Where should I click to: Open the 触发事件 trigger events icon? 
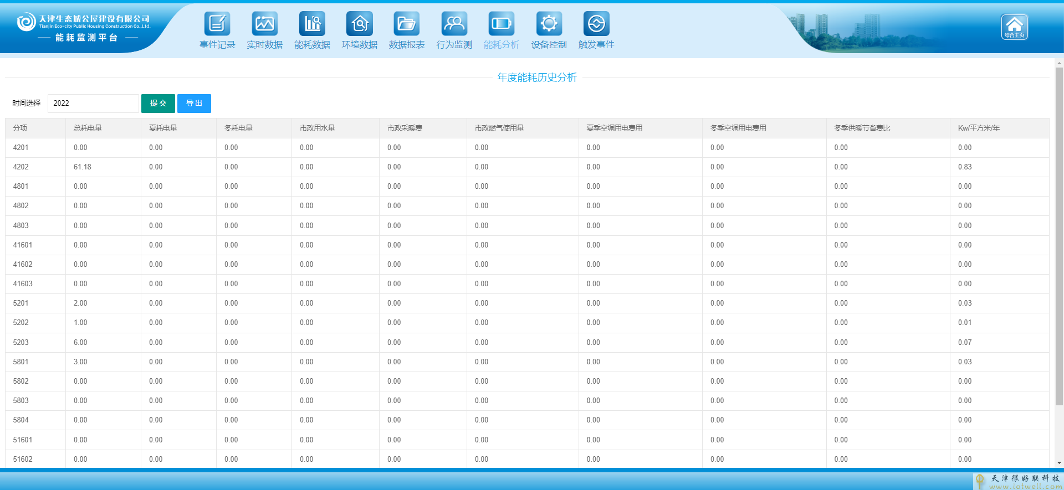click(596, 24)
